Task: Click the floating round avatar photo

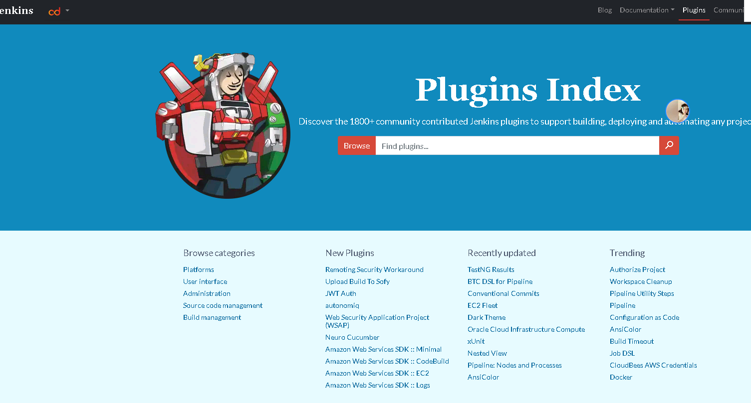Action: (x=678, y=111)
